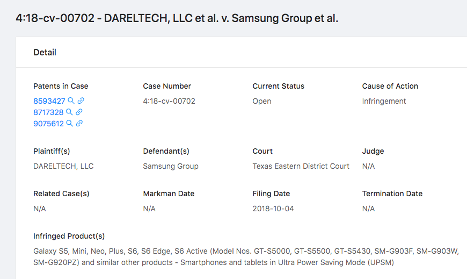Click the Detail section header
Screen dimensions: 467x279
[45, 52]
